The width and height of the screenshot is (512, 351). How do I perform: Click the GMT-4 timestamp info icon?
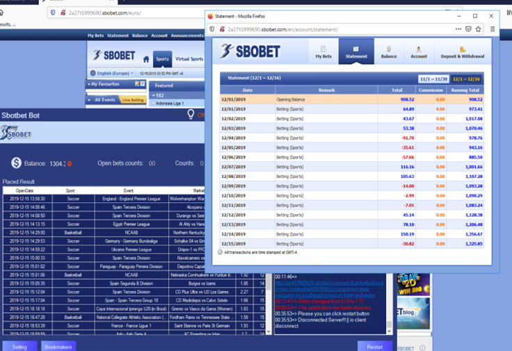point(220,252)
